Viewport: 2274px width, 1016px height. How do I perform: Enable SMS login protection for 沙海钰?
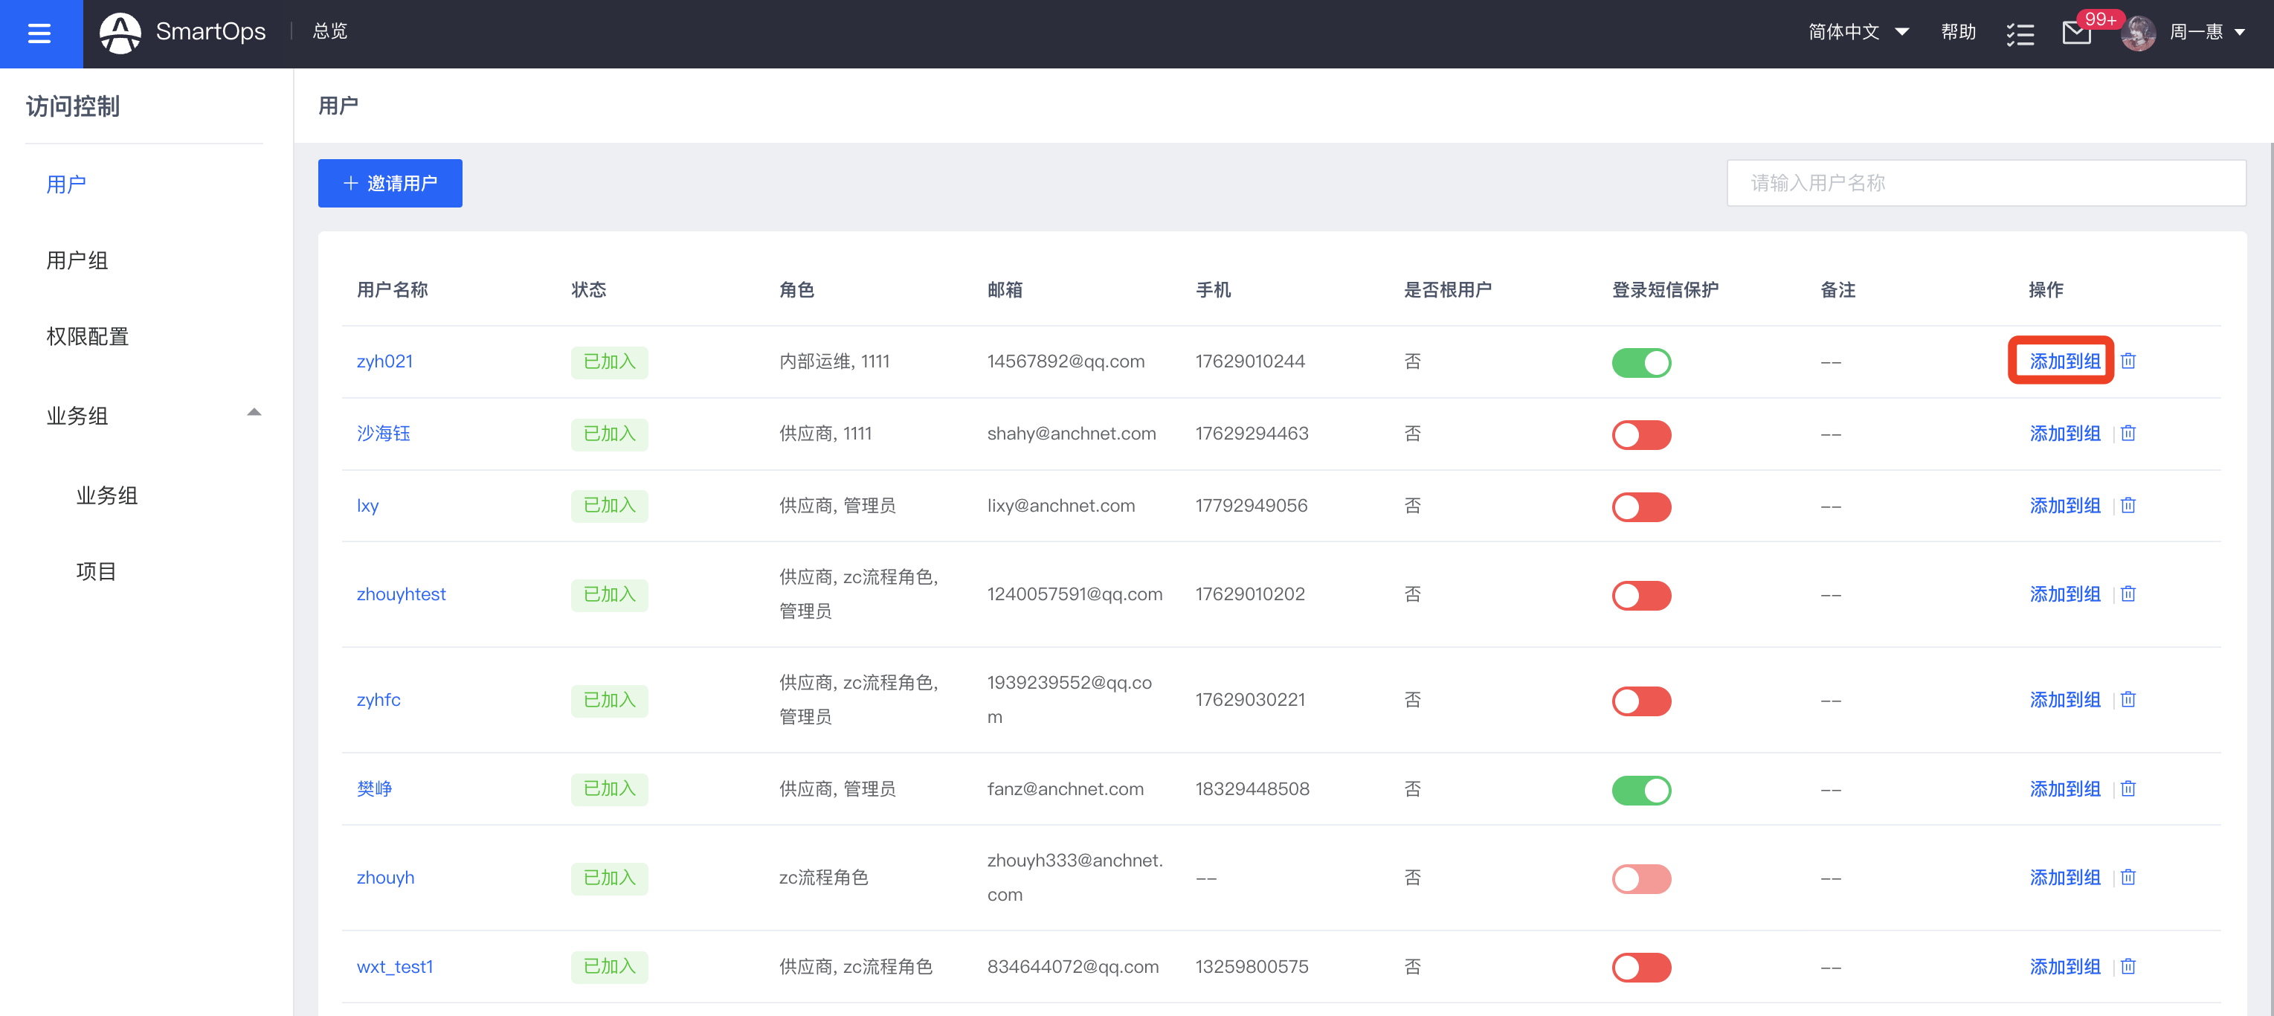[1641, 434]
